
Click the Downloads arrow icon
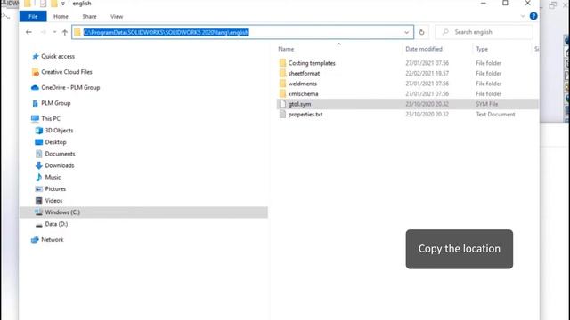[39, 166]
